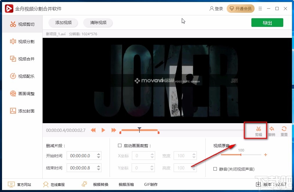Screen dimensions: 294x192
Task: Go to 画面调整 (picture adjust) section
Action: point(22,93)
